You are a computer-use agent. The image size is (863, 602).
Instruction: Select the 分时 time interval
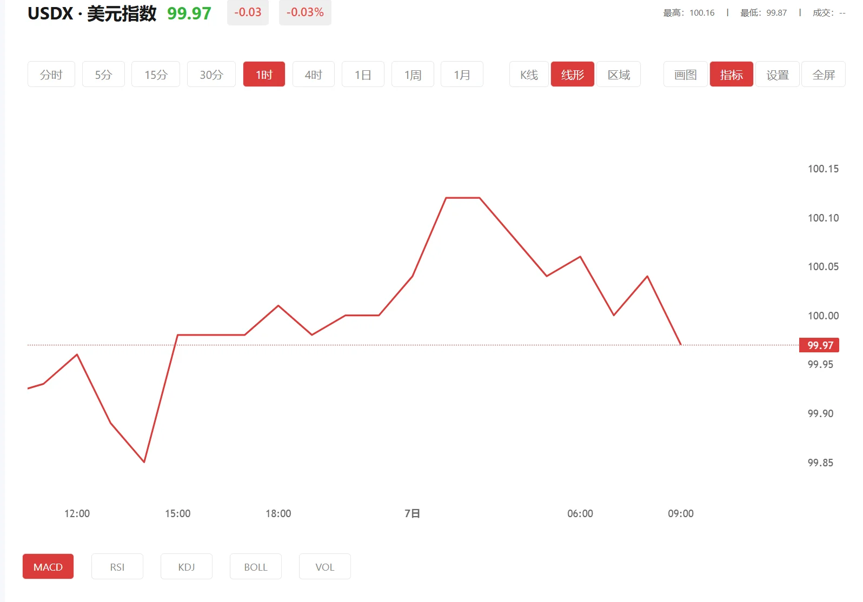[51, 75]
